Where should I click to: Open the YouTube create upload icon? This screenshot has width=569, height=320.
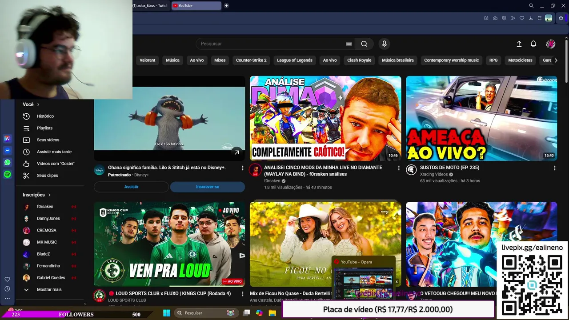pyautogui.click(x=519, y=44)
